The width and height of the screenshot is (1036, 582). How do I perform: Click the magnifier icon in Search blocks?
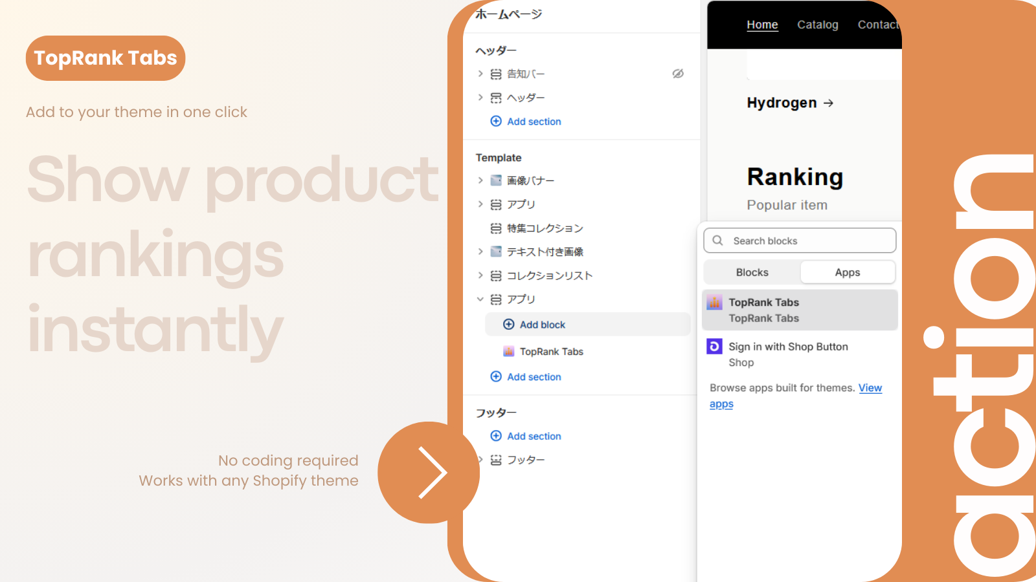[x=717, y=241]
